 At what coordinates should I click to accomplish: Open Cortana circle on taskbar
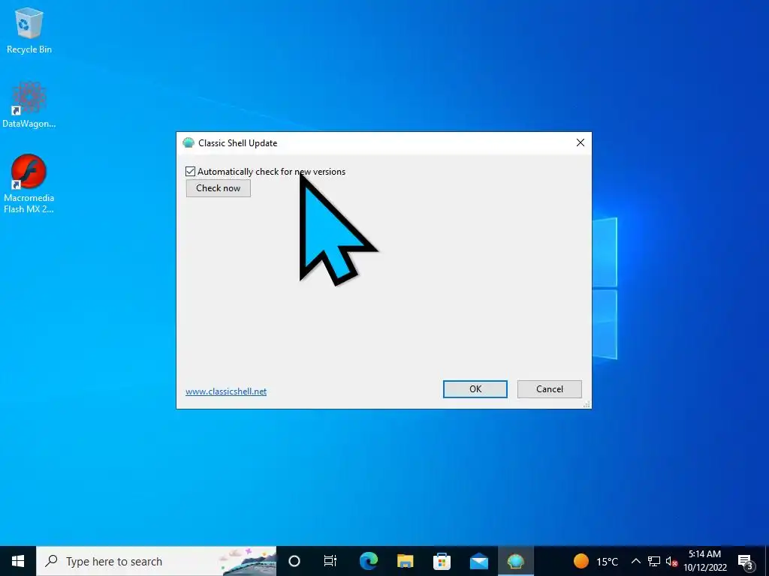(294, 561)
